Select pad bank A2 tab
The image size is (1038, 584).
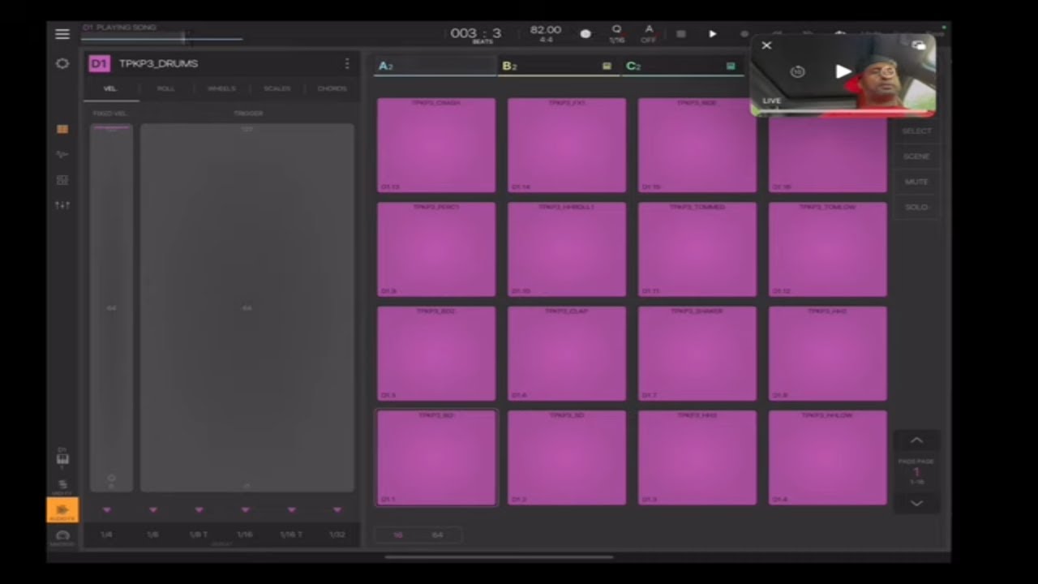[435, 66]
